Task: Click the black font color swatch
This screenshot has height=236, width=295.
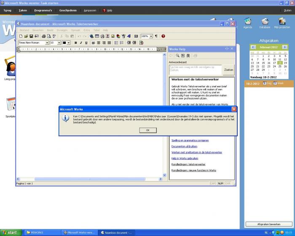Action: coord(64,43)
